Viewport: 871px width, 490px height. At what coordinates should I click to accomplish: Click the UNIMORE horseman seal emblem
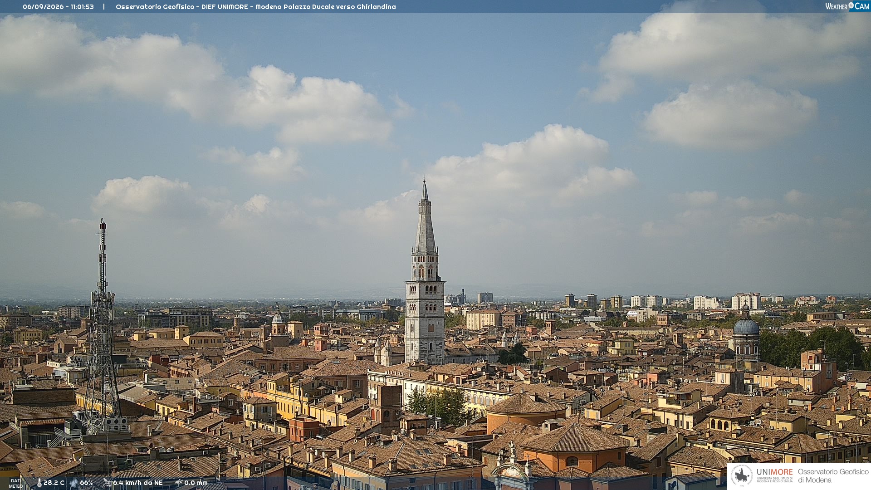[x=742, y=475]
